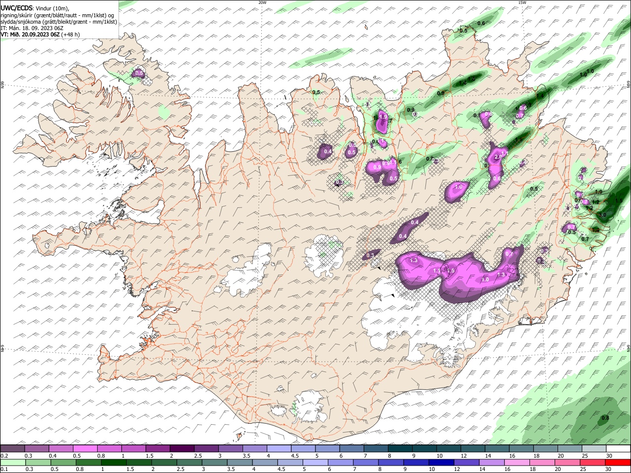The height and width of the screenshot is (473, 631).
Task: Select the deep blue 10–12 rain scale swatch
Action: click(x=441, y=462)
